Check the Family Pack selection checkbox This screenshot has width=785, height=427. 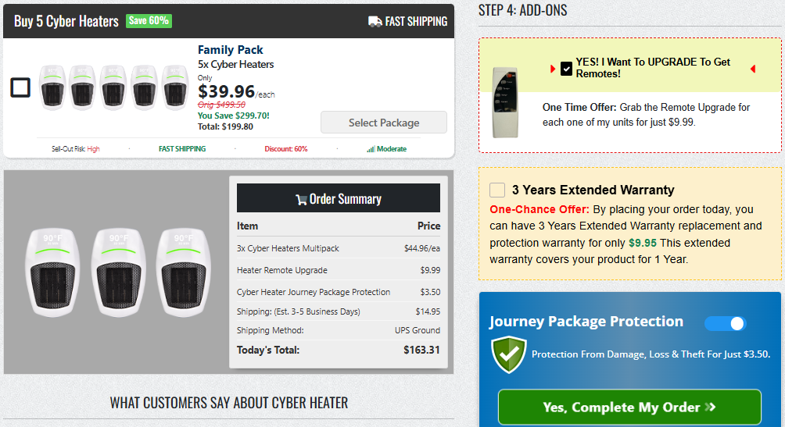pos(20,87)
